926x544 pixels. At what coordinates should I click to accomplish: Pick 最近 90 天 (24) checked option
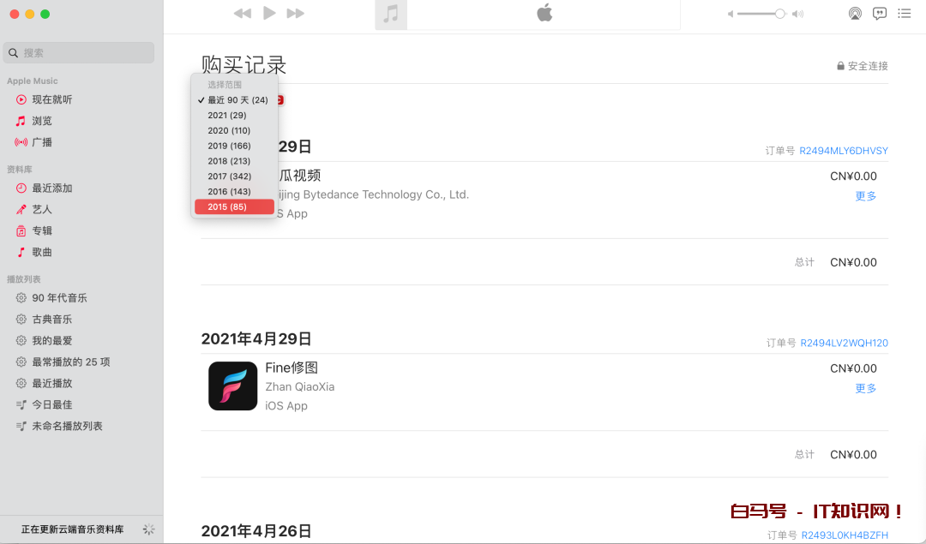tap(237, 100)
